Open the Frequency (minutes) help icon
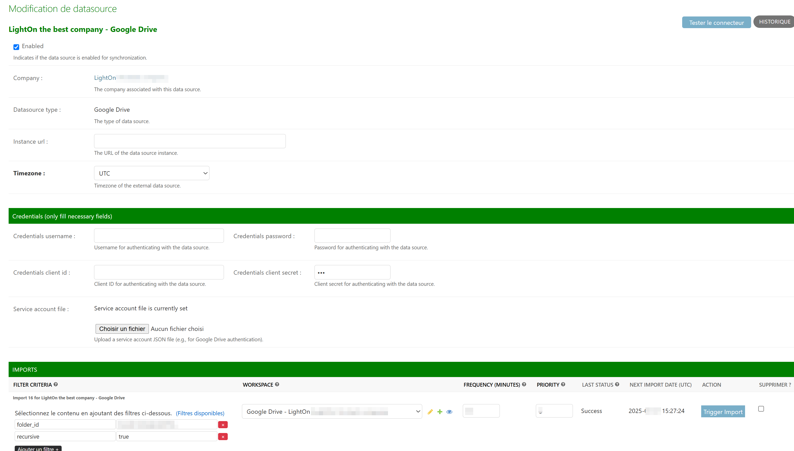 click(x=524, y=384)
